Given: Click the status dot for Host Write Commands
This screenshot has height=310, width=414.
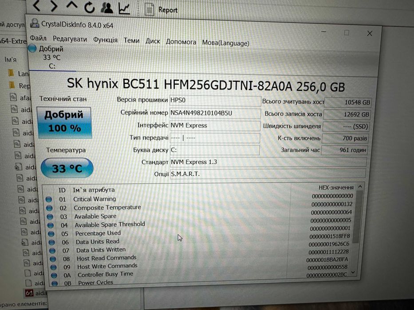Looking at the screenshot, I should pos(53,267).
